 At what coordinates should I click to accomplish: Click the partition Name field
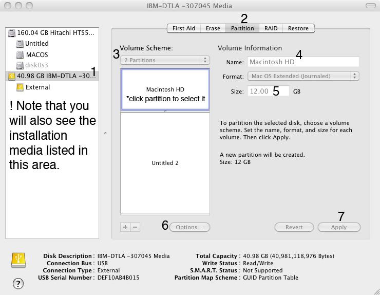(x=303, y=62)
